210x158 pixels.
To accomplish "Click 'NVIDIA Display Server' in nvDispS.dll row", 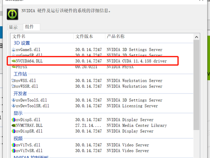I will [x=130, y=120].
